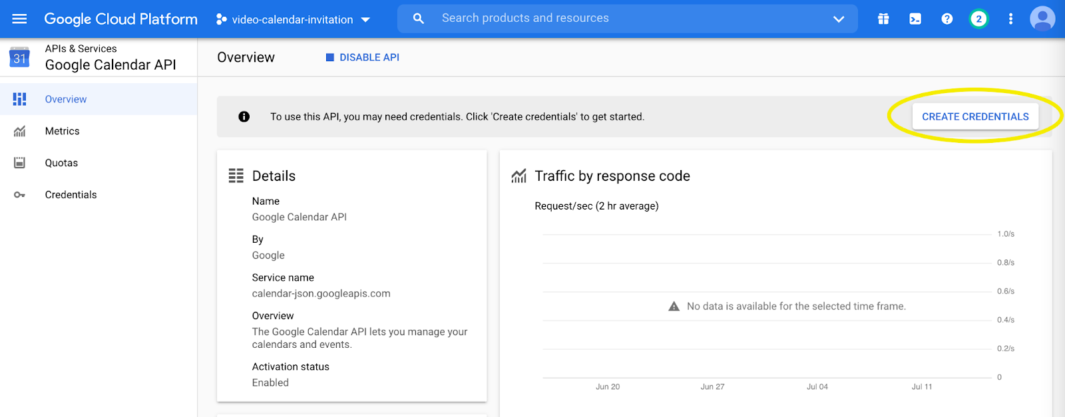Click the '1.0/s' y-axis label
Screen dimensions: 1065x417
pos(1006,234)
